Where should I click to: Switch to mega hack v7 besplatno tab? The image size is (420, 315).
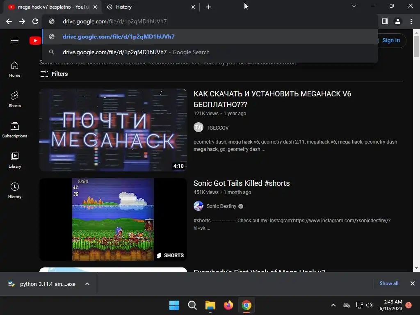tap(52, 7)
